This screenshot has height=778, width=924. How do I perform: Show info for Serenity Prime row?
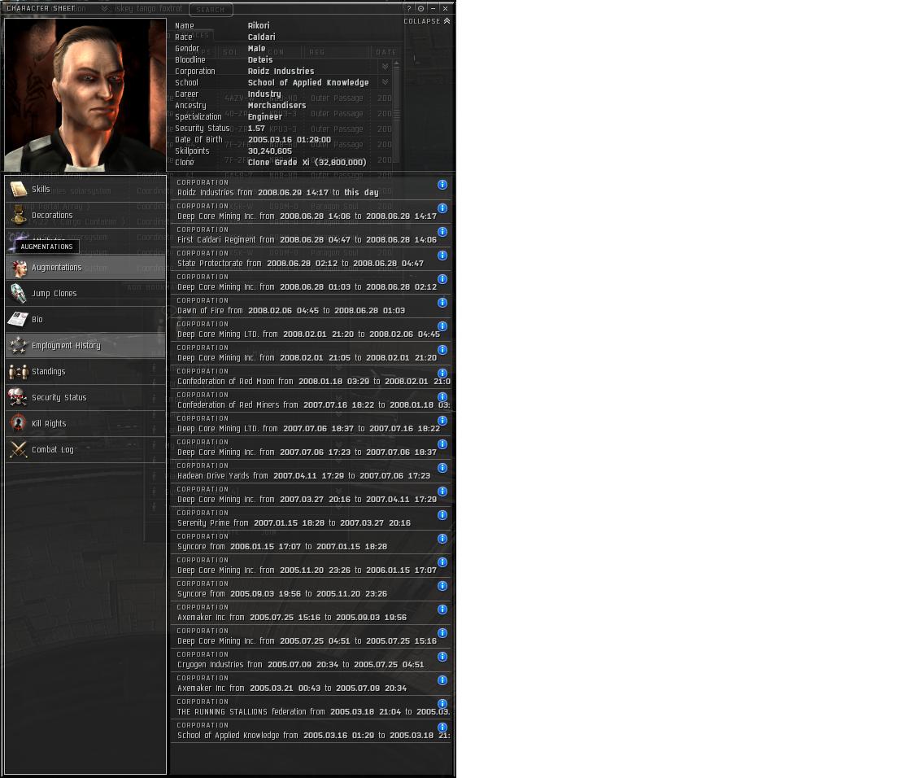[x=442, y=514]
